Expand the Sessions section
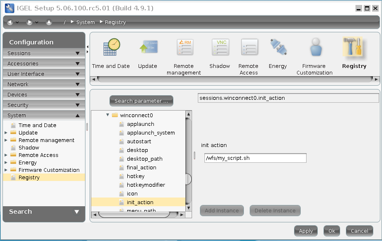Image resolution: width=382 pixels, height=241 pixels. pyautogui.click(x=44, y=53)
